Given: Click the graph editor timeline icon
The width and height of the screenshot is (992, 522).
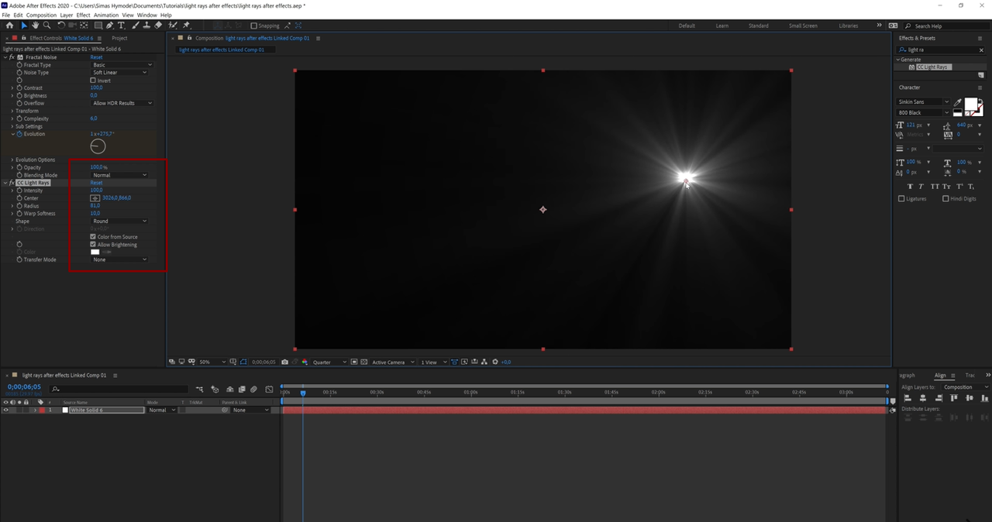Looking at the screenshot, I should [x=269, y=390].
